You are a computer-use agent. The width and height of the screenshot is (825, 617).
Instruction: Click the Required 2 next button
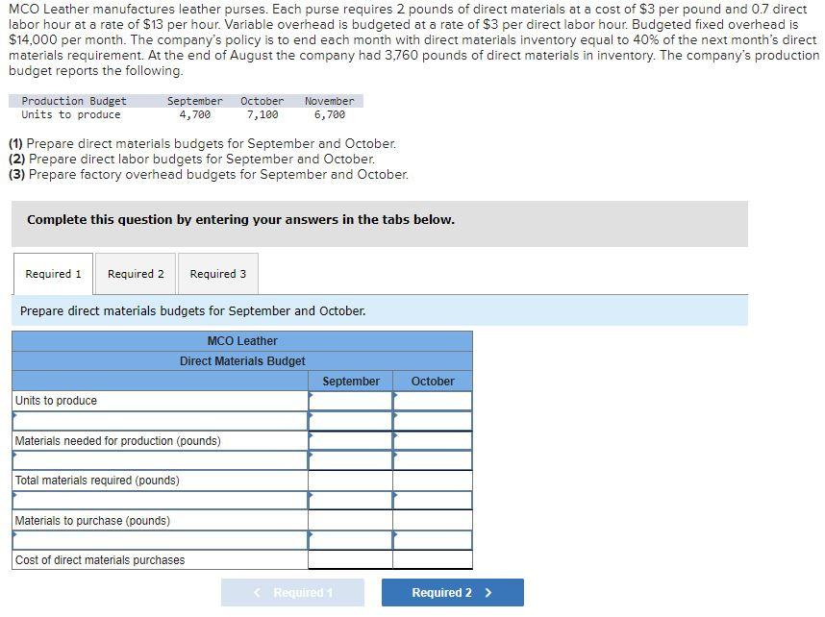tap(453, 592)
